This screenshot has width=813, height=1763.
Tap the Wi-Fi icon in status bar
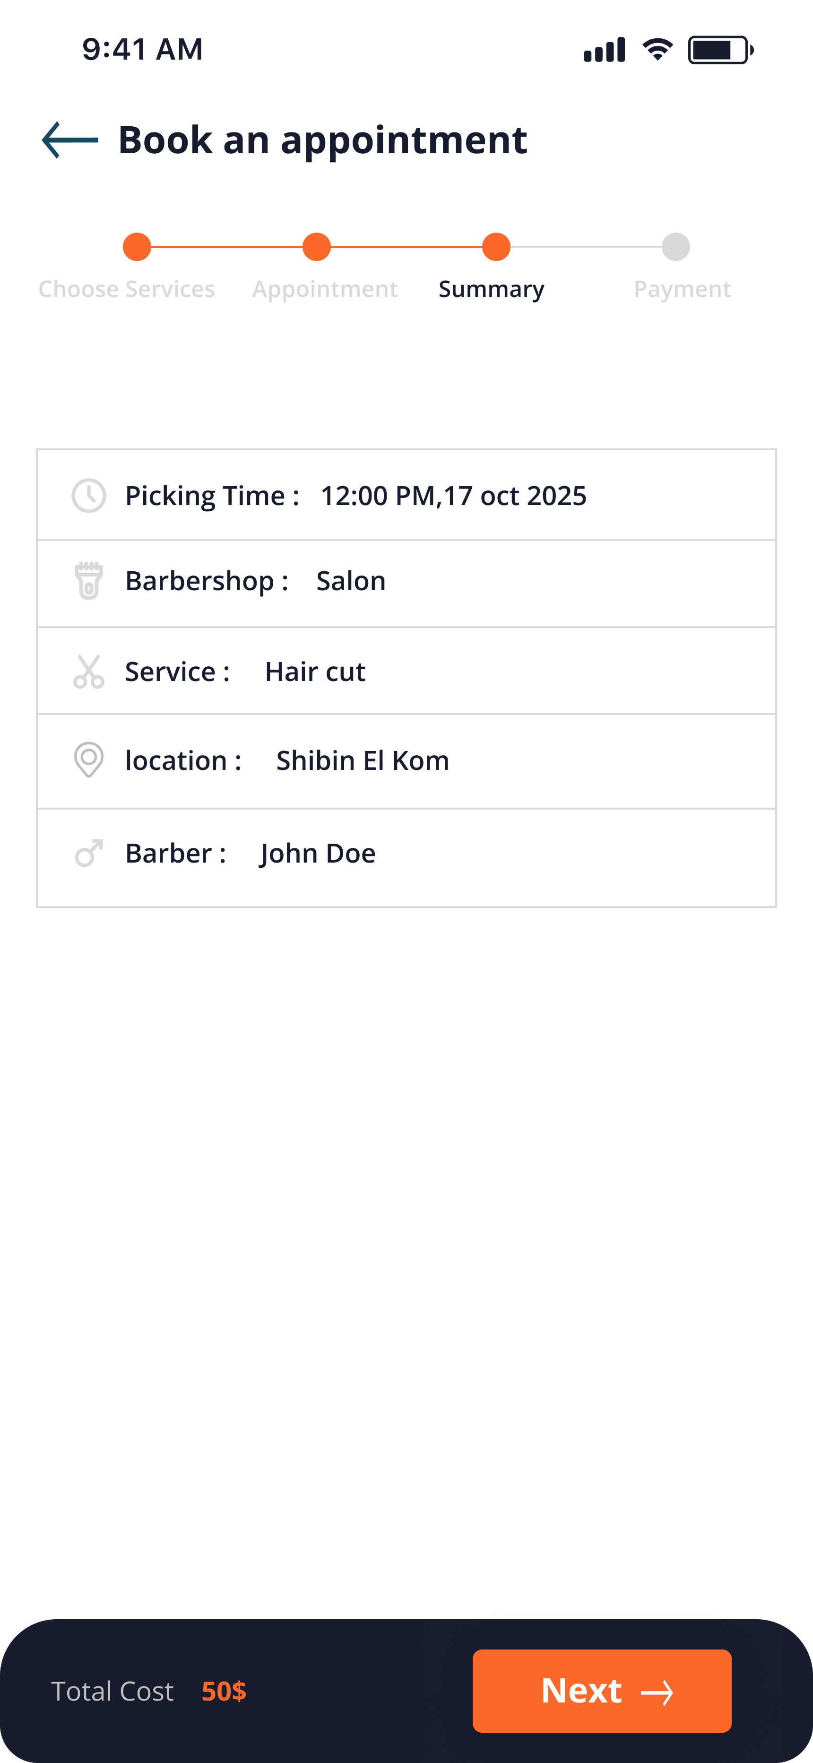pyautogui.click(x=657, y=50)
